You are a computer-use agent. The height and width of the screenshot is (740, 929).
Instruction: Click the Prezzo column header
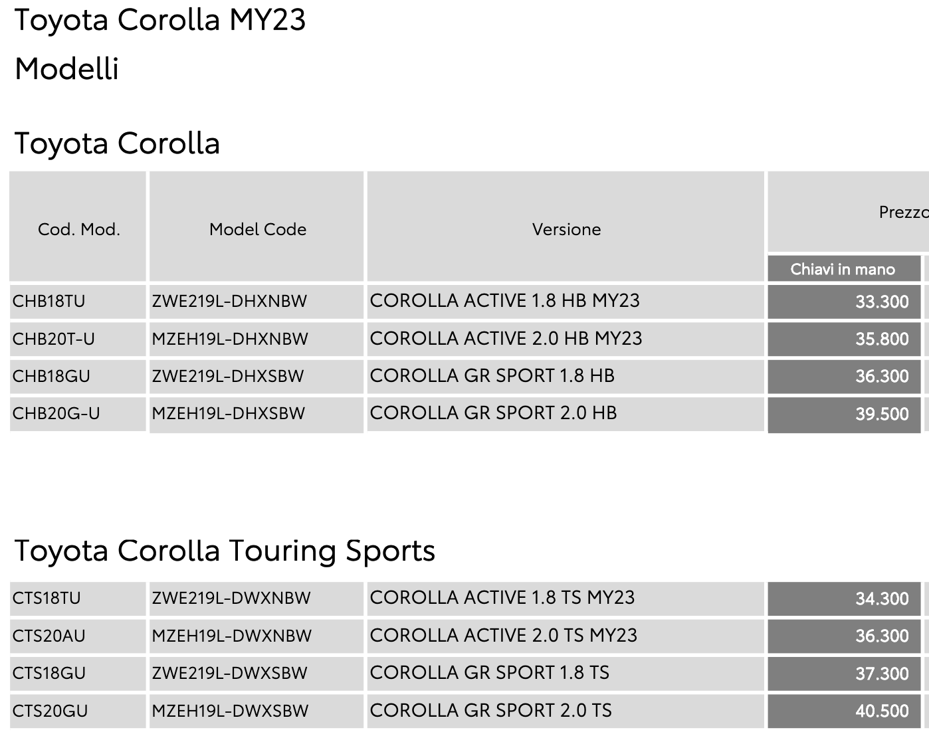tap(902, 212)
